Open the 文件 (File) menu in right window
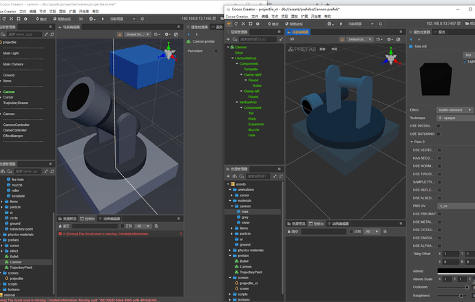Image resolution: width=475 pixels, height=302 pixels. click(x=255, y=17)
